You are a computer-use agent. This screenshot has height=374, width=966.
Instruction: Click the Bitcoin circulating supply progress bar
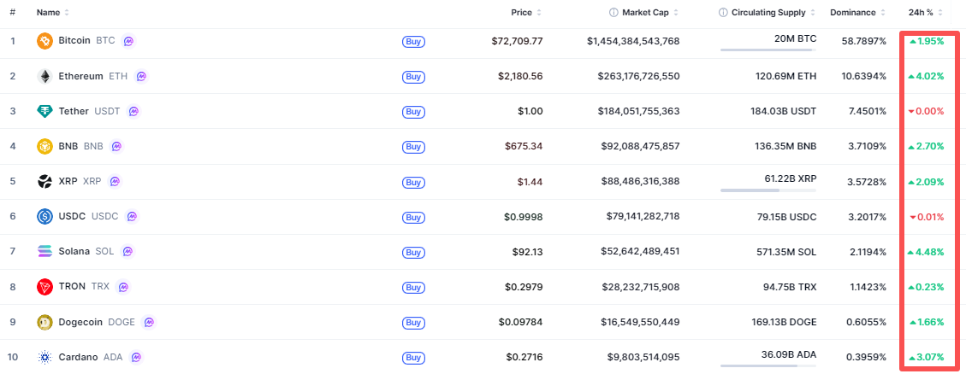coord(767,50)
